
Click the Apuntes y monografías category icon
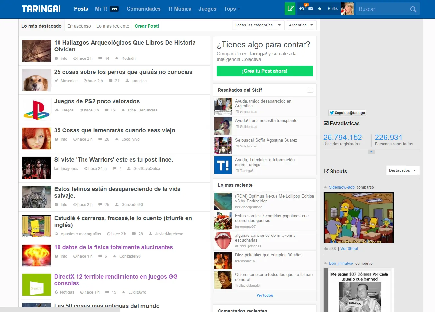(57, 234)
